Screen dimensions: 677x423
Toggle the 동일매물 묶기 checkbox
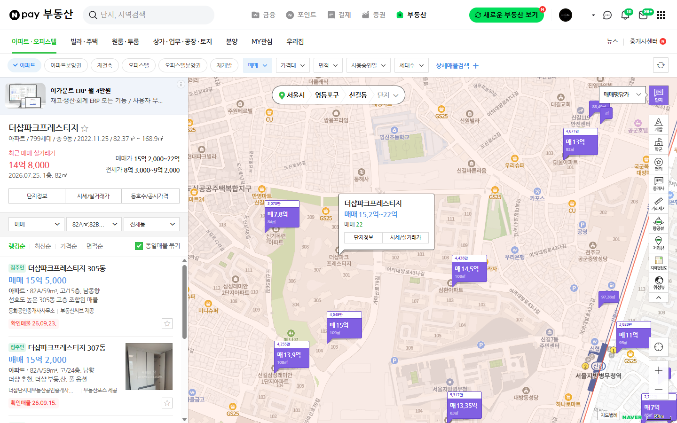[139, 246]
